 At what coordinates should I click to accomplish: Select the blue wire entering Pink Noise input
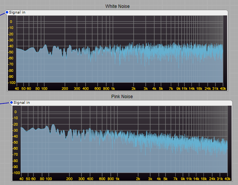click(x=4, y=103)
